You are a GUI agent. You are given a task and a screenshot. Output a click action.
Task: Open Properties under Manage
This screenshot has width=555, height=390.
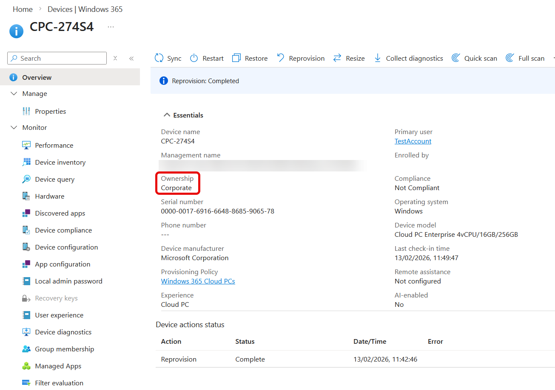pyautogui.click(x=50, y=111)
